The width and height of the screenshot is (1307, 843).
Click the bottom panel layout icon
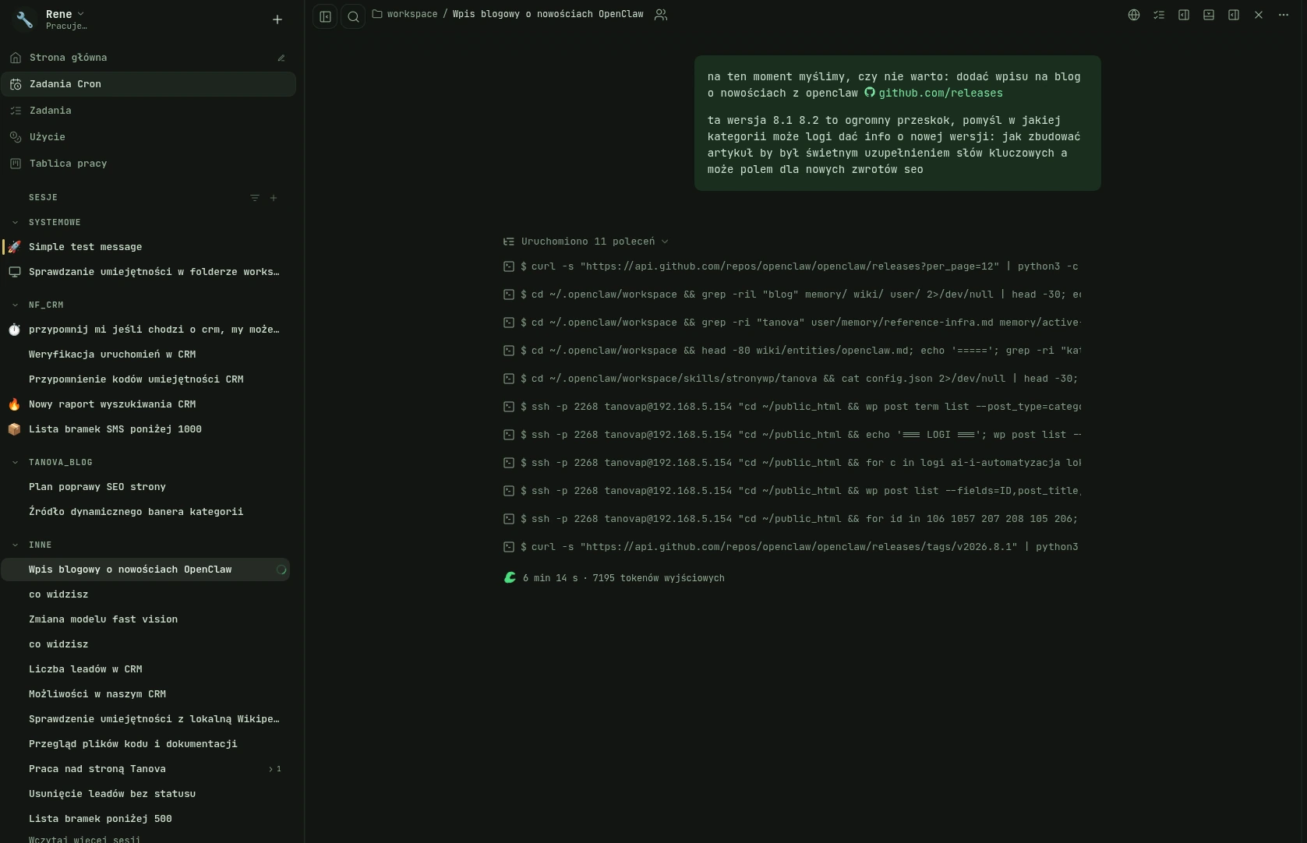1209,15
